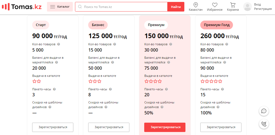Open the Каталог menu

(60, 7)
